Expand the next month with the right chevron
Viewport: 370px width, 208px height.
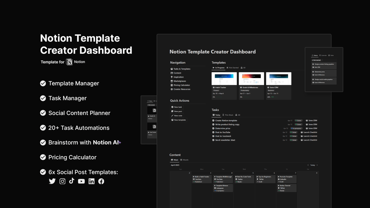(317, 165)
